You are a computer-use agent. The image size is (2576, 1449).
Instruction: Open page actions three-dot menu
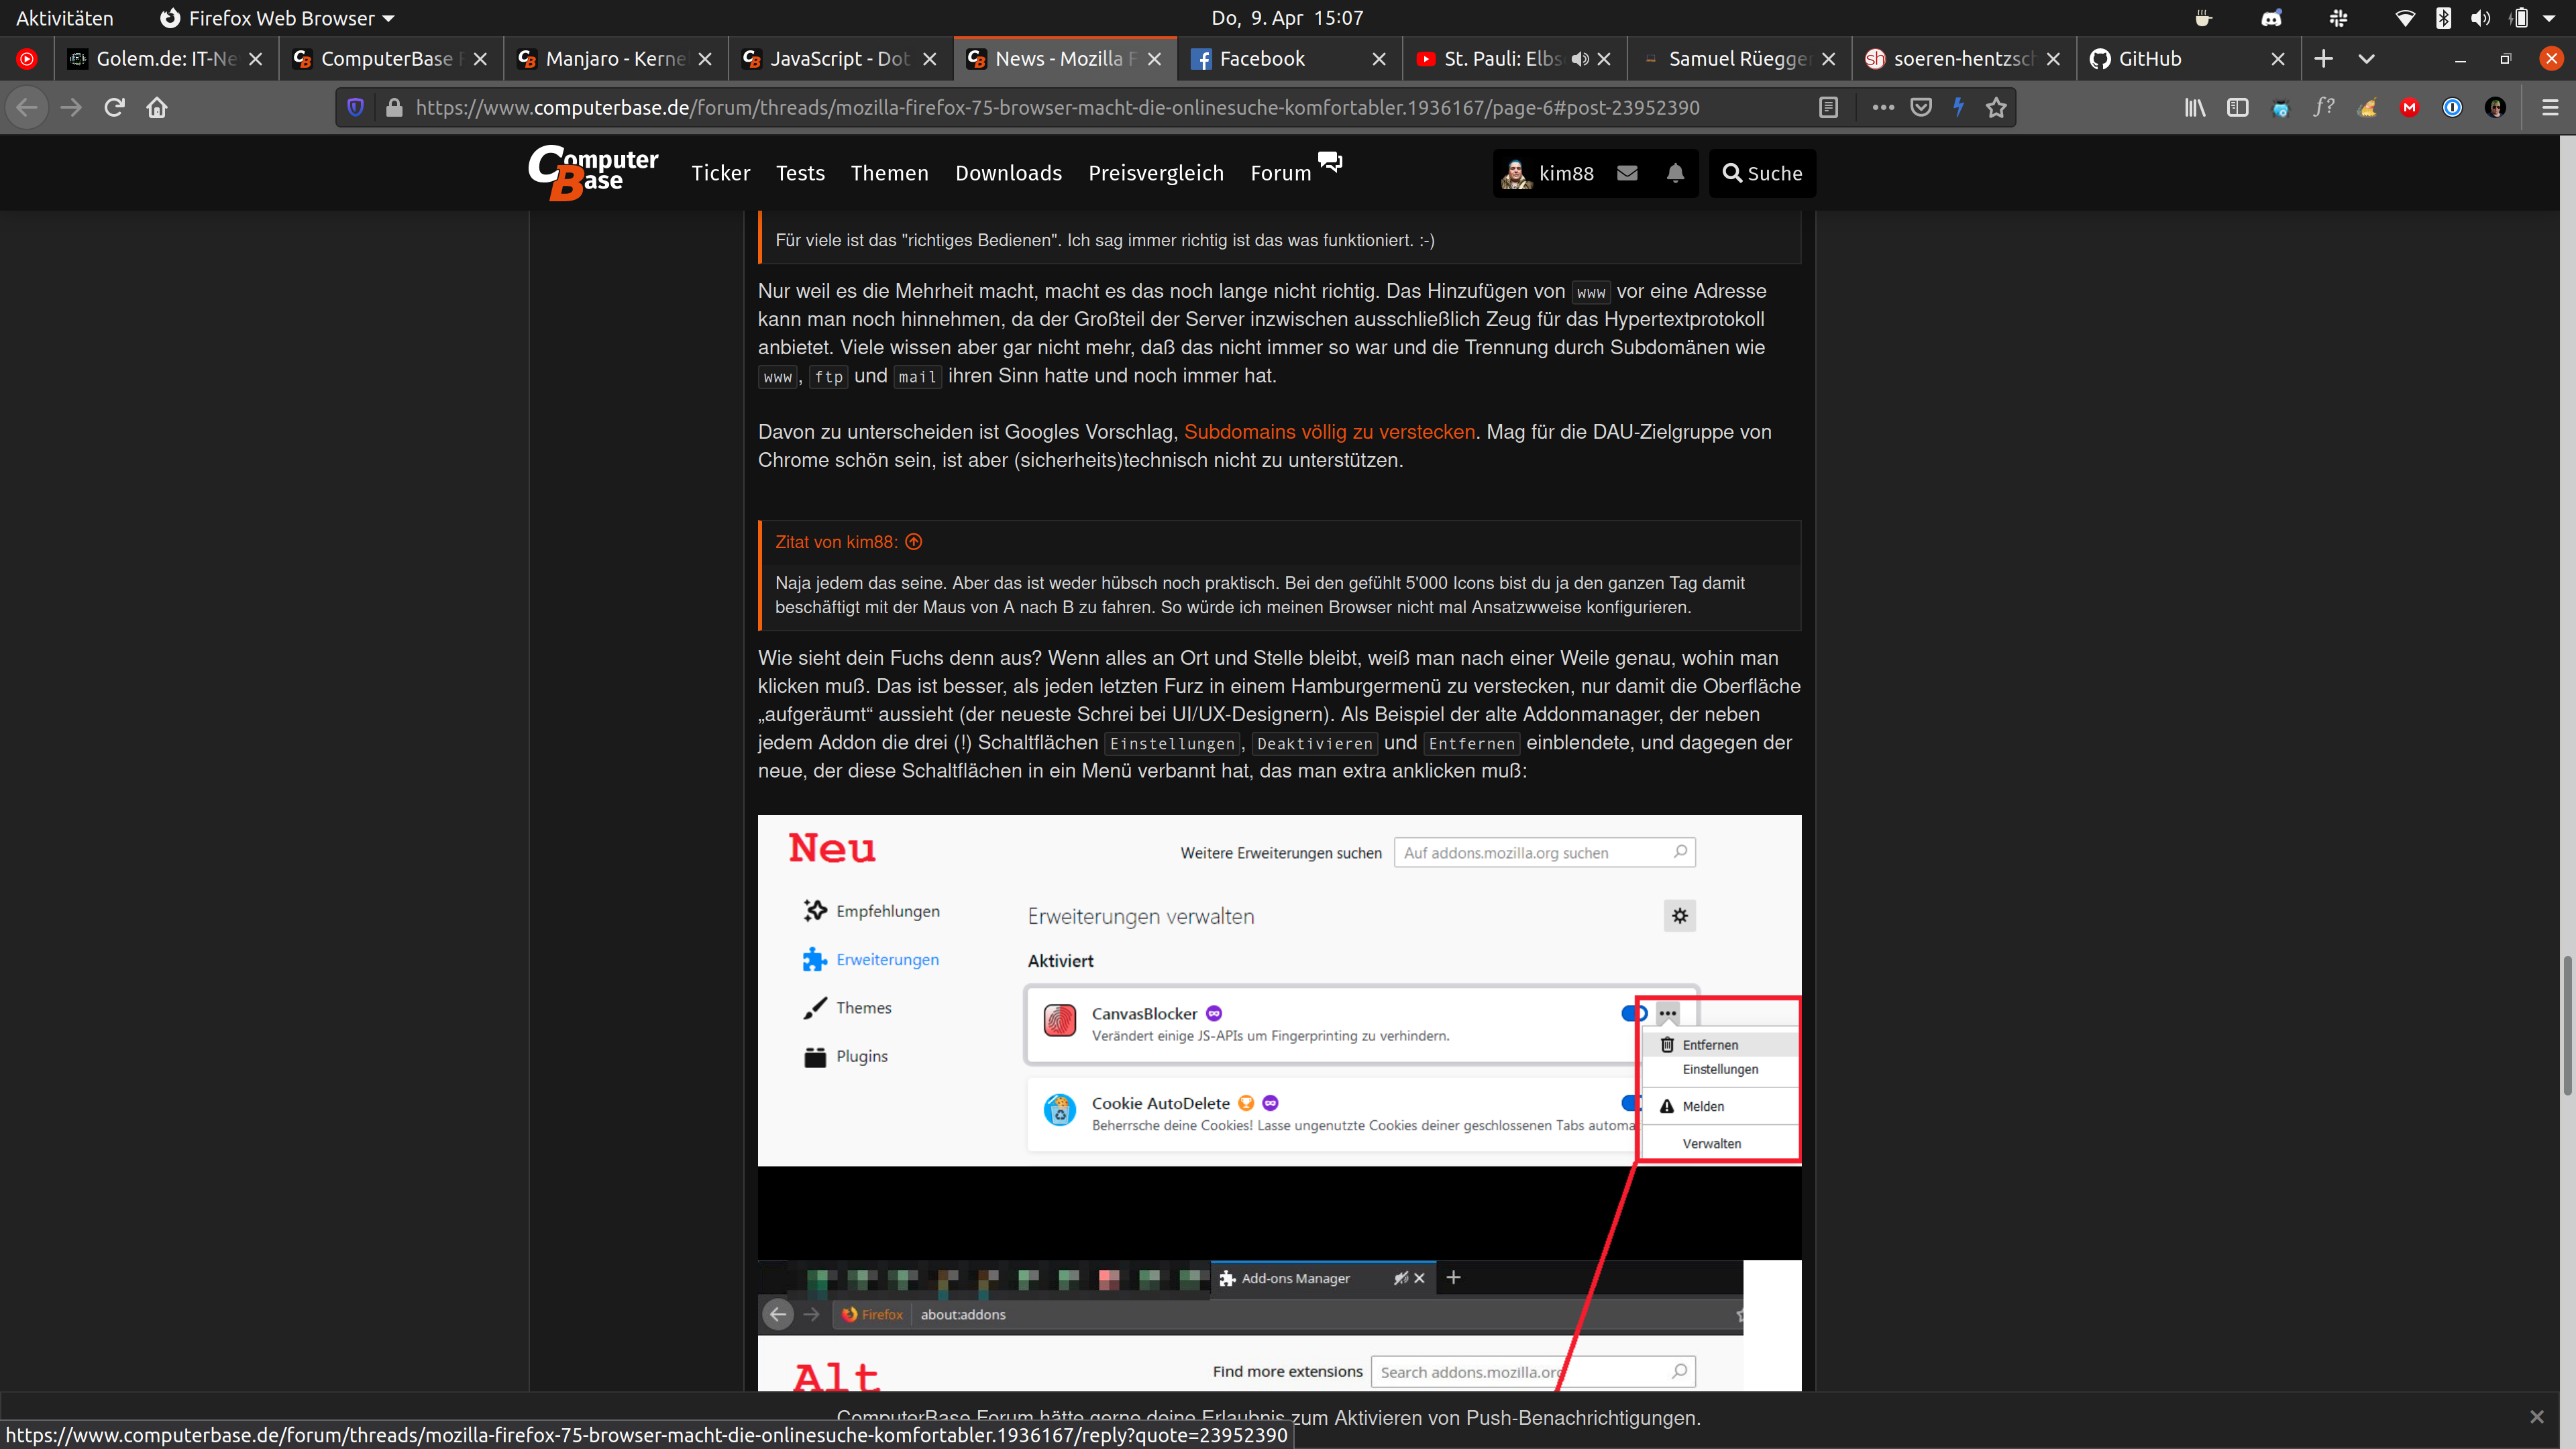(x=1883, y=108)
